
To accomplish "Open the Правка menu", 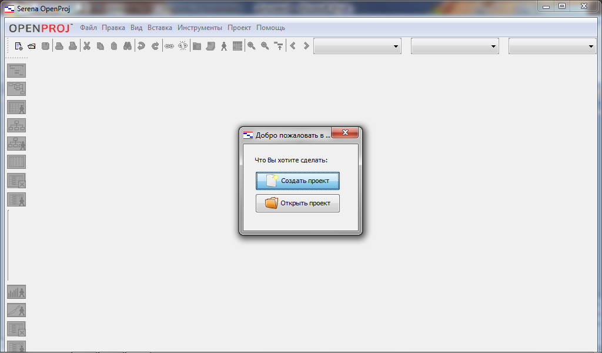I will (113, 28).
